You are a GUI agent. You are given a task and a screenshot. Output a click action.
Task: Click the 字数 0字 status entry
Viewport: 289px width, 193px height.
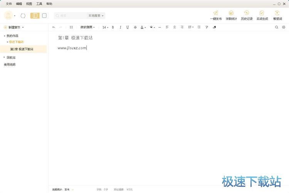(x=102, y=190)
